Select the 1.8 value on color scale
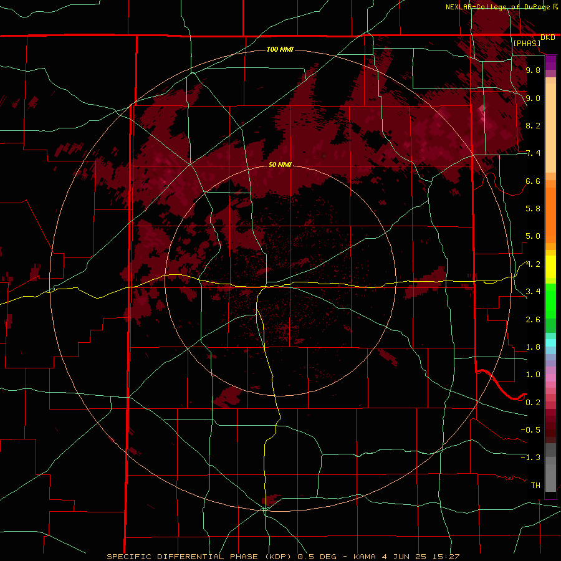This screenshot has width=561, height=561. click(533, 347)
